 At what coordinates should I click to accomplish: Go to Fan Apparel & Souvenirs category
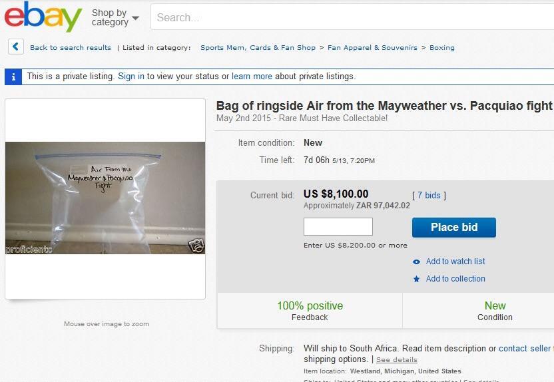pos(372,48)
